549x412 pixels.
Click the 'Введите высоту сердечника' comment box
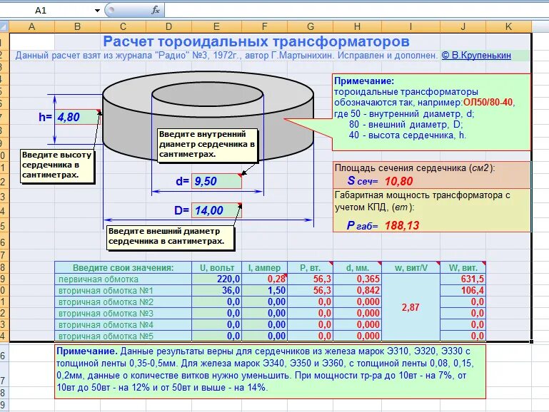click(57, 166)
